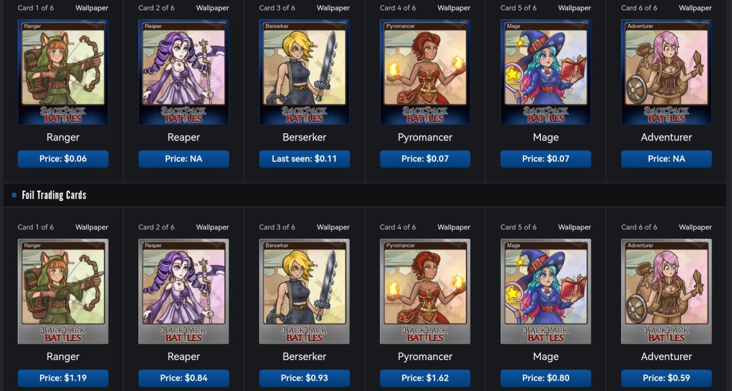Click the foil Ranger Price: $1.19 button

pyautogui.click(x=63, y=378)
